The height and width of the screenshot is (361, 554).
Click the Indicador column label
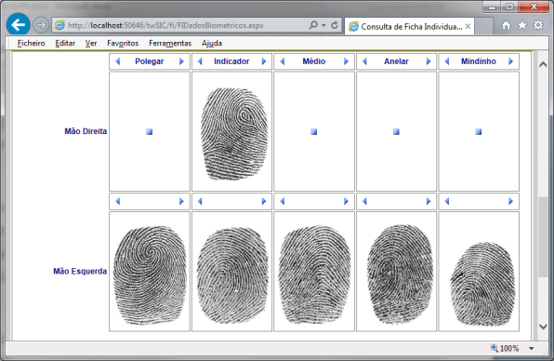pyautogui.click(x=231, y=61)
